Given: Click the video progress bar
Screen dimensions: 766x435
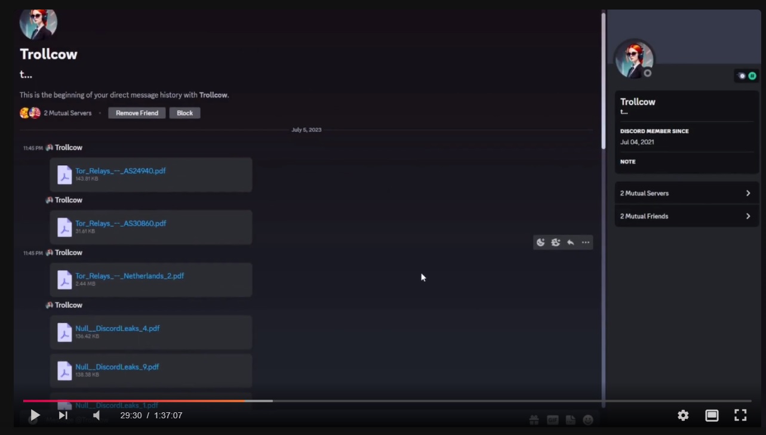Looking at the screenshot, I should pos(387,401).
